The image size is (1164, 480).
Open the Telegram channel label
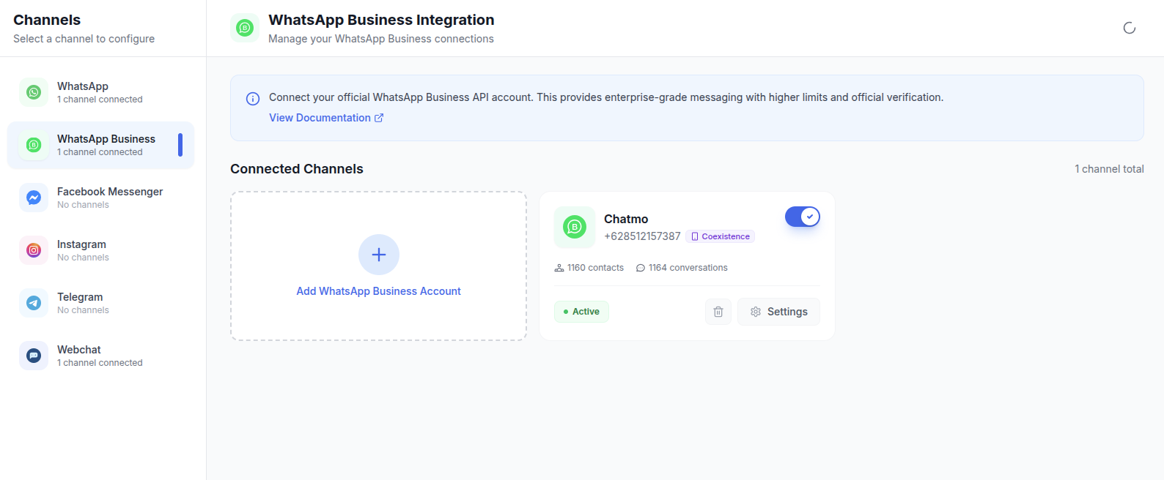click(x=80, y=297)
